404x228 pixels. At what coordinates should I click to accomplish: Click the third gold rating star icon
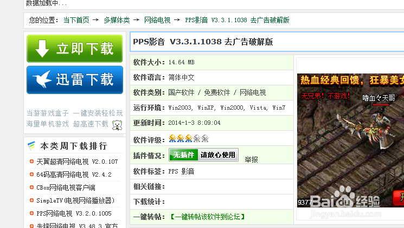point(189,138)
